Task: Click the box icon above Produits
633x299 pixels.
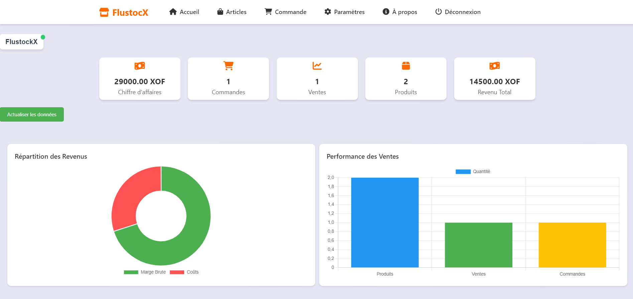Action: click(406, 66)
